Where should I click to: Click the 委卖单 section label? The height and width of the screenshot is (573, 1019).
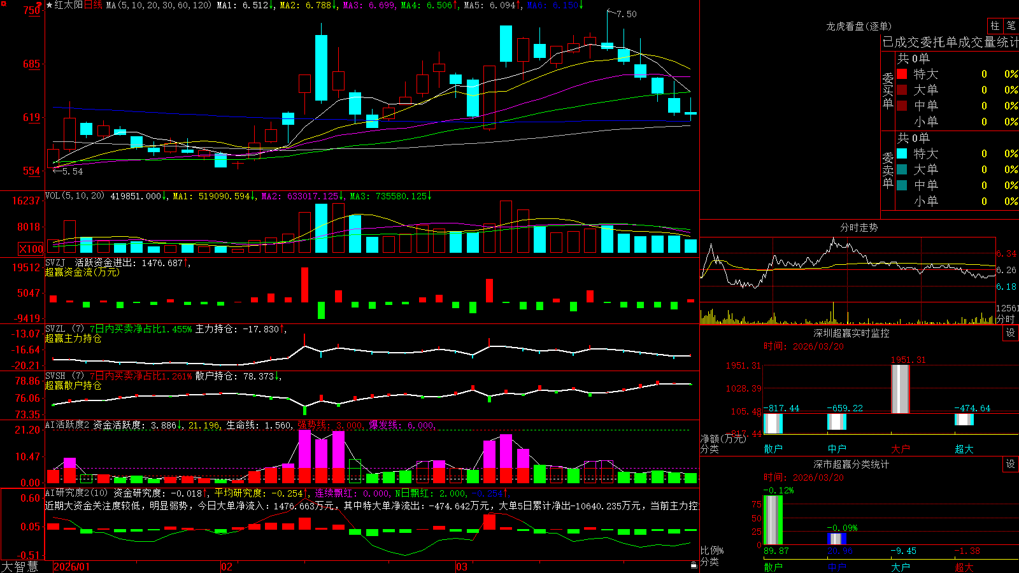[x=888, y=170]
